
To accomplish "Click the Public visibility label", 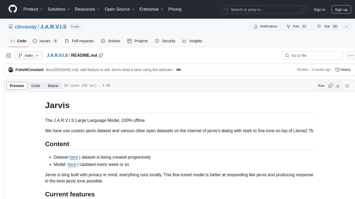I will click(x=75, y=27).
